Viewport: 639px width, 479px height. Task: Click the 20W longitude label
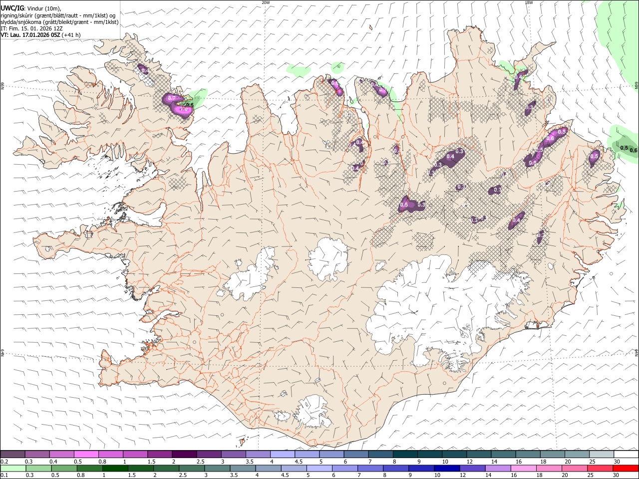click(x=266, y=2)
